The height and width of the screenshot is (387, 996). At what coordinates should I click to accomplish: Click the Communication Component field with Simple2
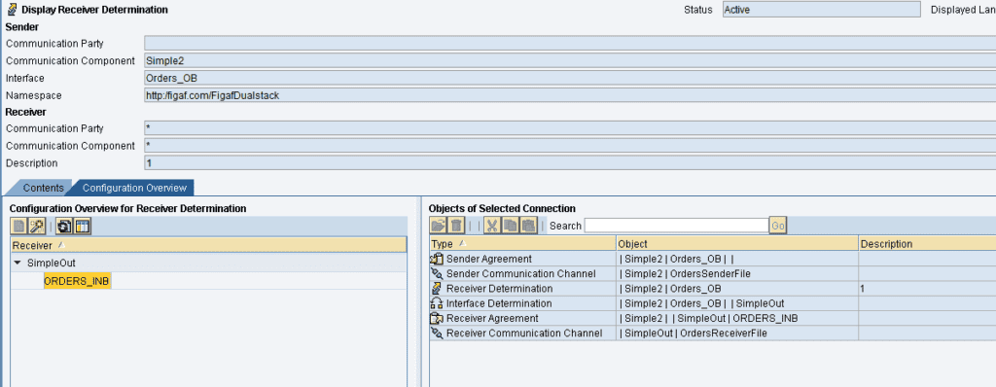(570, 60)
